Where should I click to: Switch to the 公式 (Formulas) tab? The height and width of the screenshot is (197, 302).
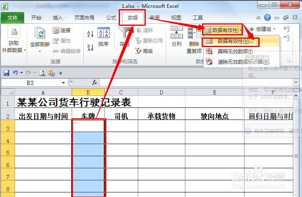[111, 18]
